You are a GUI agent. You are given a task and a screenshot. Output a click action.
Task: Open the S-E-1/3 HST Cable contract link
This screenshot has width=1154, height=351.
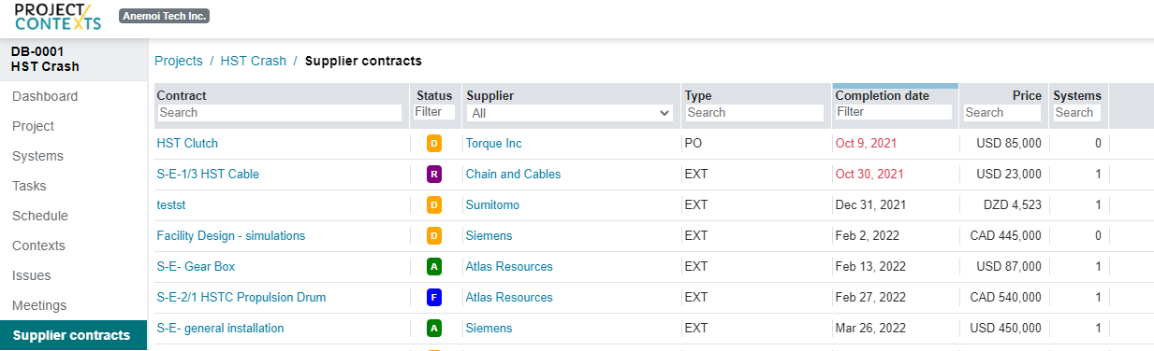point(208,174)
